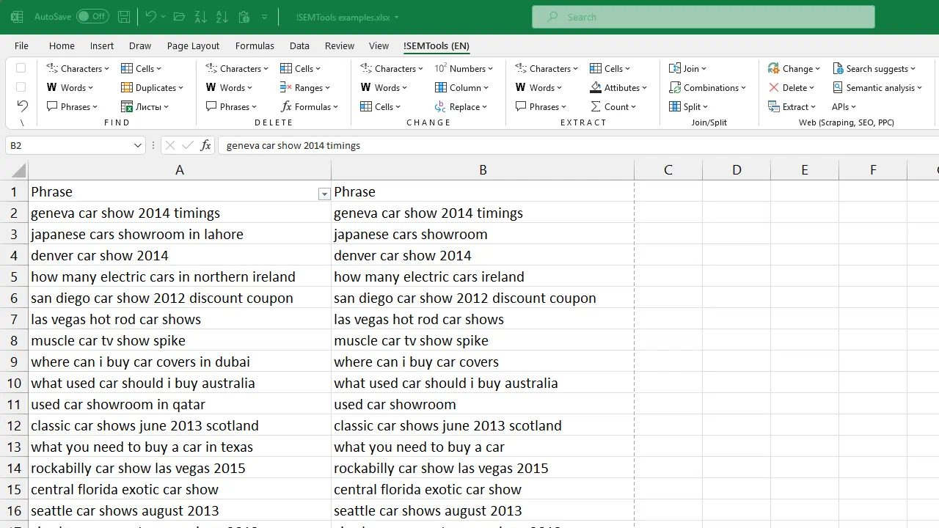Switch to the View tab

379,45
